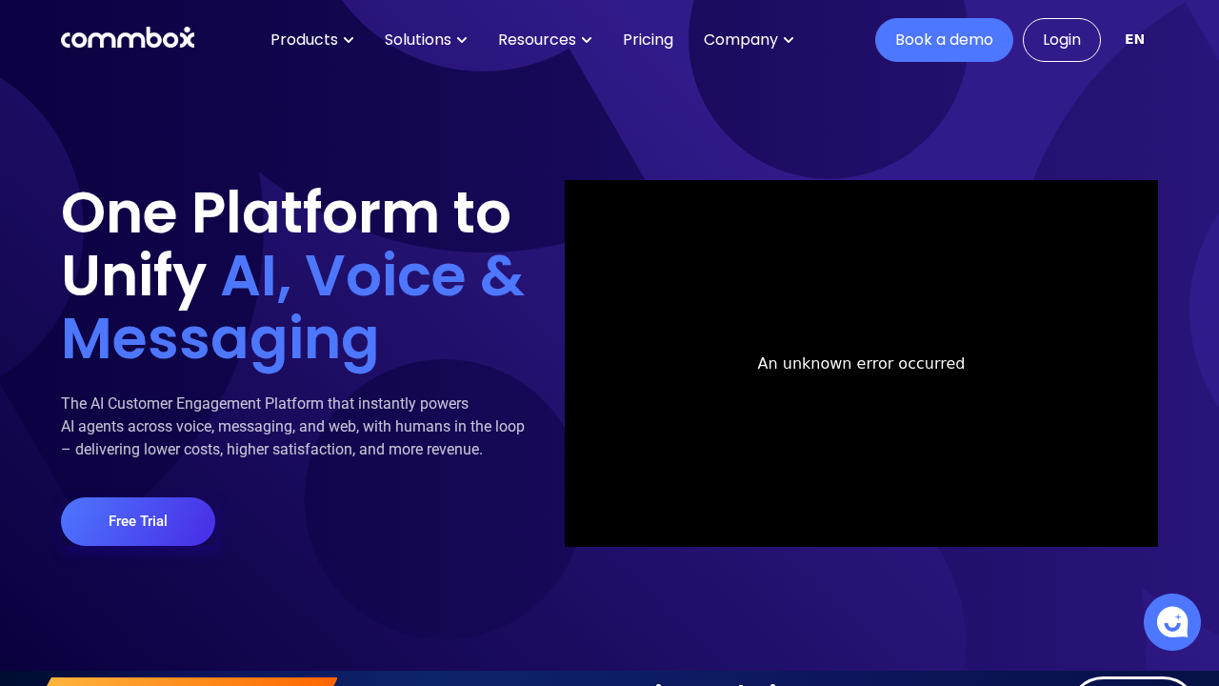Click the Book a demo button
The image size is (1219, 686).
click(x=944, y=39)
